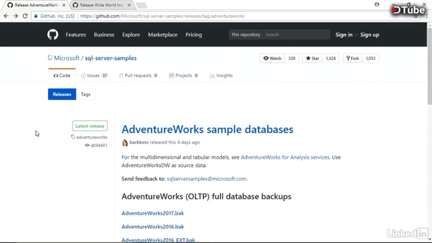The height and width of the screenshot is (243, 432).
Task: Click the Fork button
Action: coord(352,58)
